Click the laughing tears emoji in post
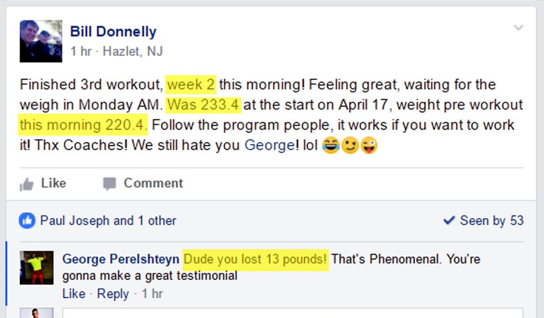The height and width of the screenshot is (318, 544). [331, 146]
